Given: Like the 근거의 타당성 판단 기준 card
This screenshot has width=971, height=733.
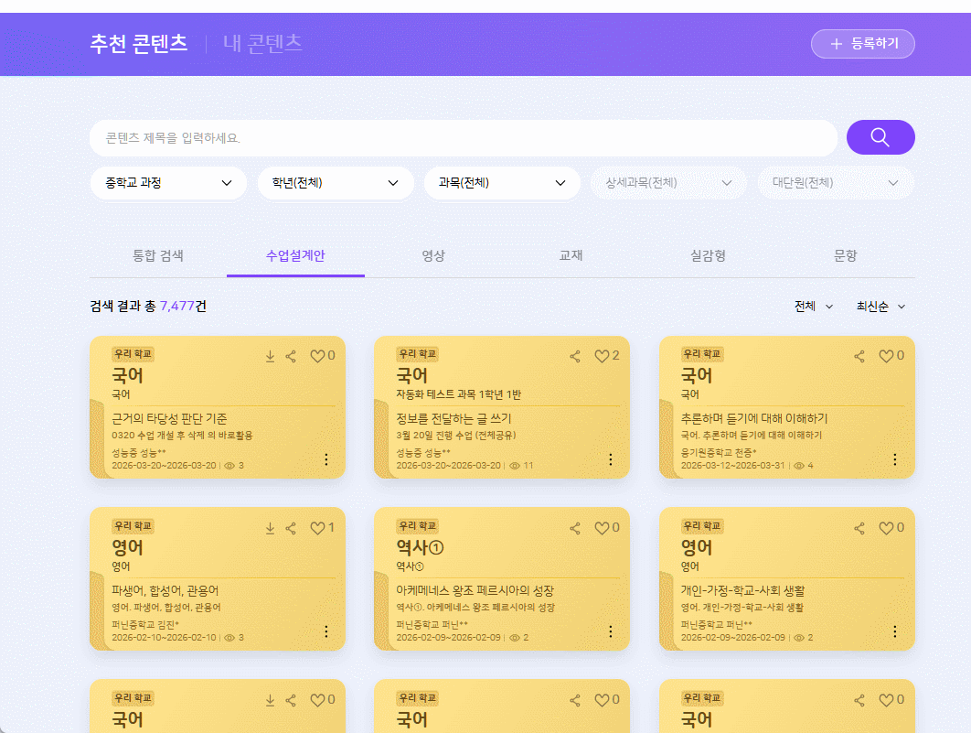Looking at the screenshot, I should [317, 357].
